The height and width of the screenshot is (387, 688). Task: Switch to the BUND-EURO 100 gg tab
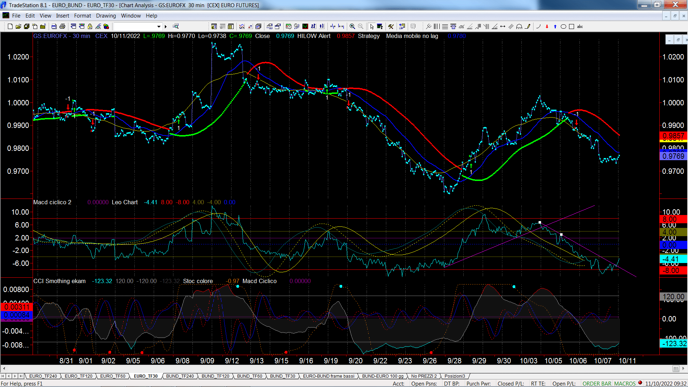[383, 376]
